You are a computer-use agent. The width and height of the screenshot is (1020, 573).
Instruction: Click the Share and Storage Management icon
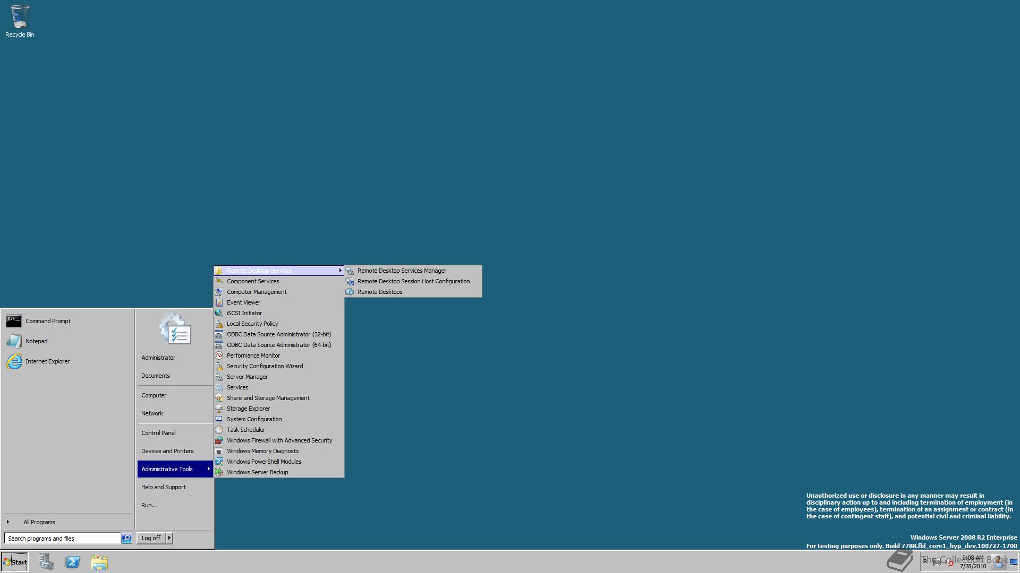(x=219, y=398)
